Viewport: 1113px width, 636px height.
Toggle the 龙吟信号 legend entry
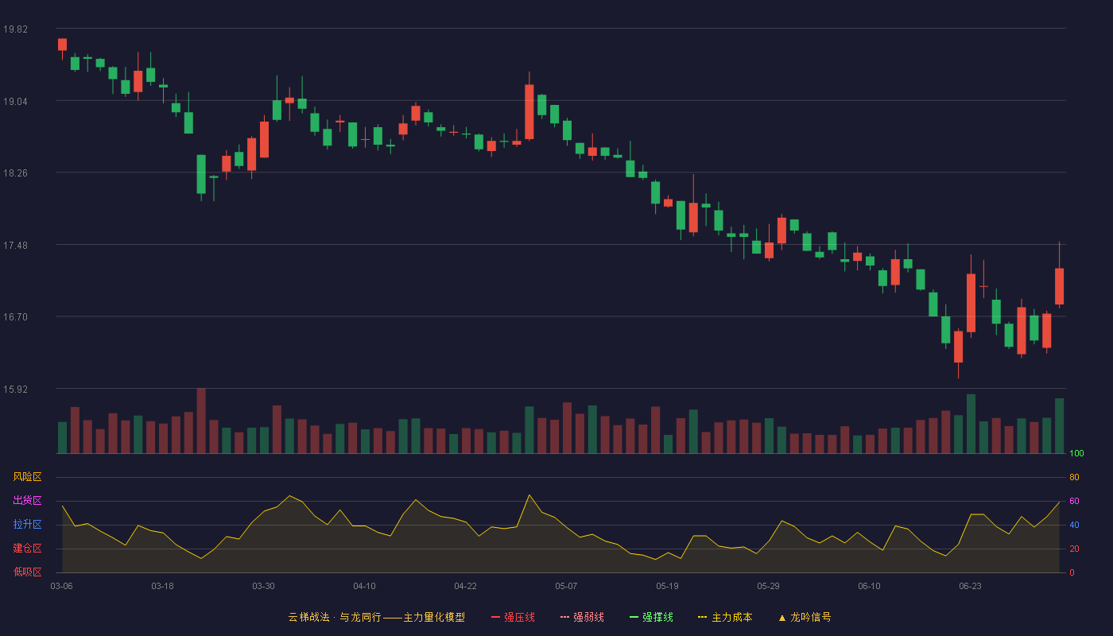(x=805, y=617)
